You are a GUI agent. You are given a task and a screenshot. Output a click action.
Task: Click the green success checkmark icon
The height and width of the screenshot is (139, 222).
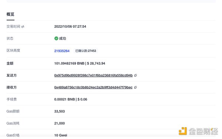(56, 39)
